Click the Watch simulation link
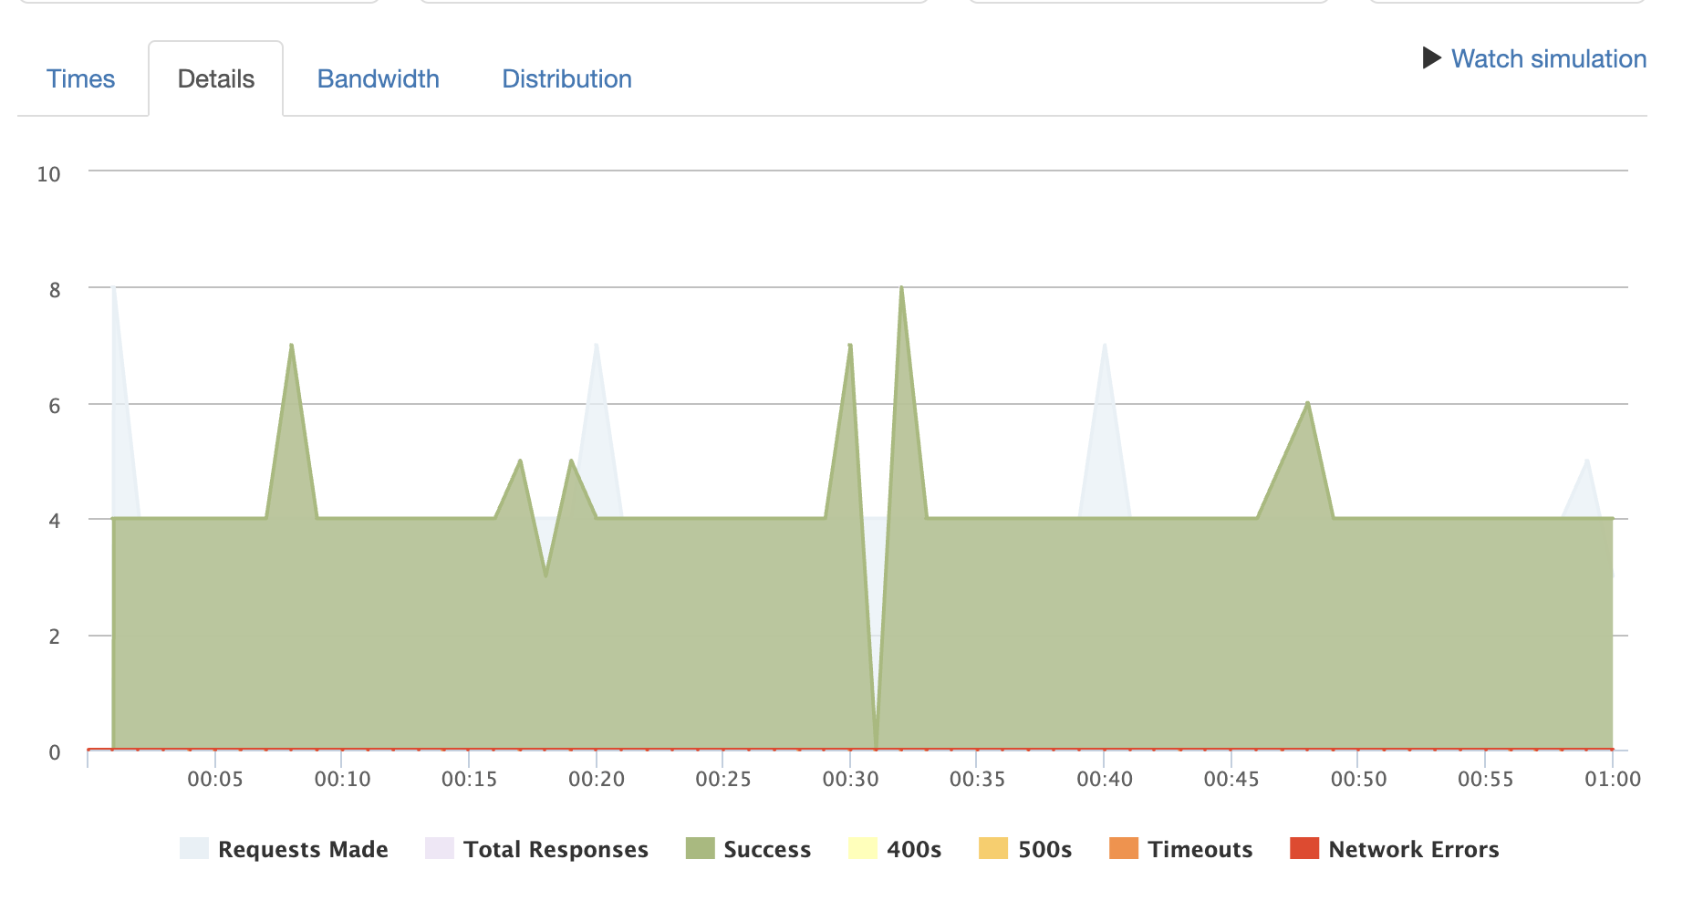This screenshot has height=901, width=1693. [1548, 59]
